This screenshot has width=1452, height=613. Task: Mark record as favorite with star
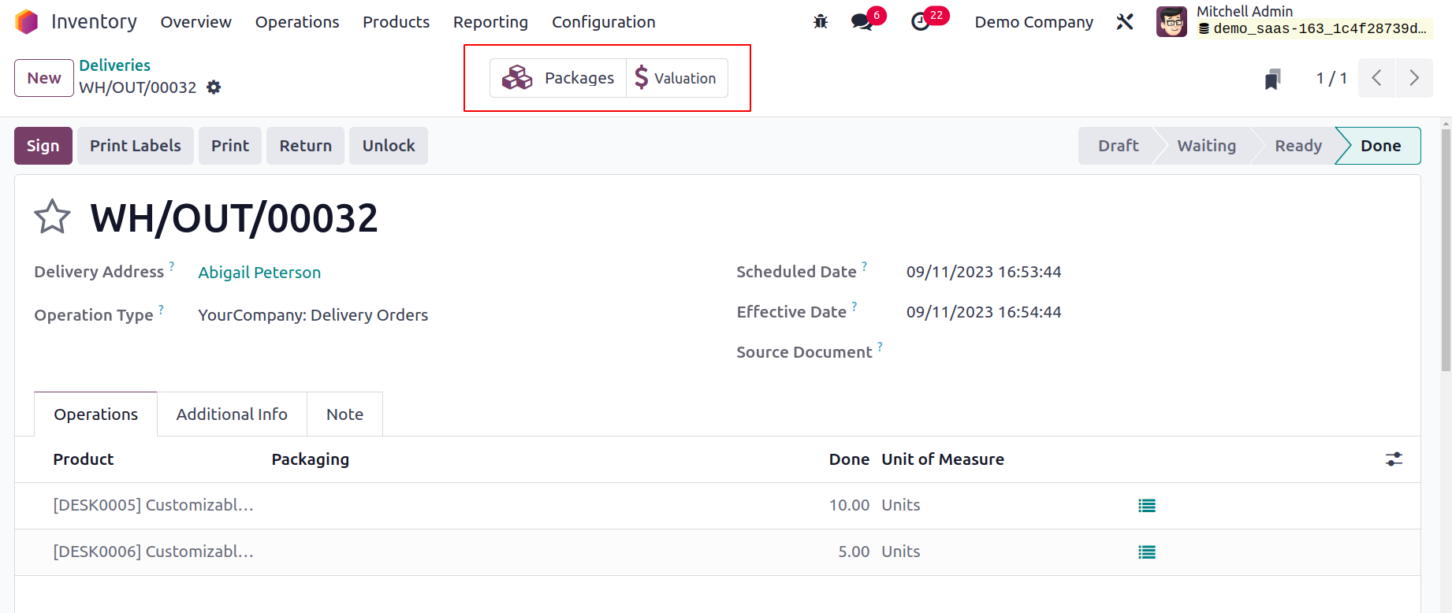[x=53, y=217]
